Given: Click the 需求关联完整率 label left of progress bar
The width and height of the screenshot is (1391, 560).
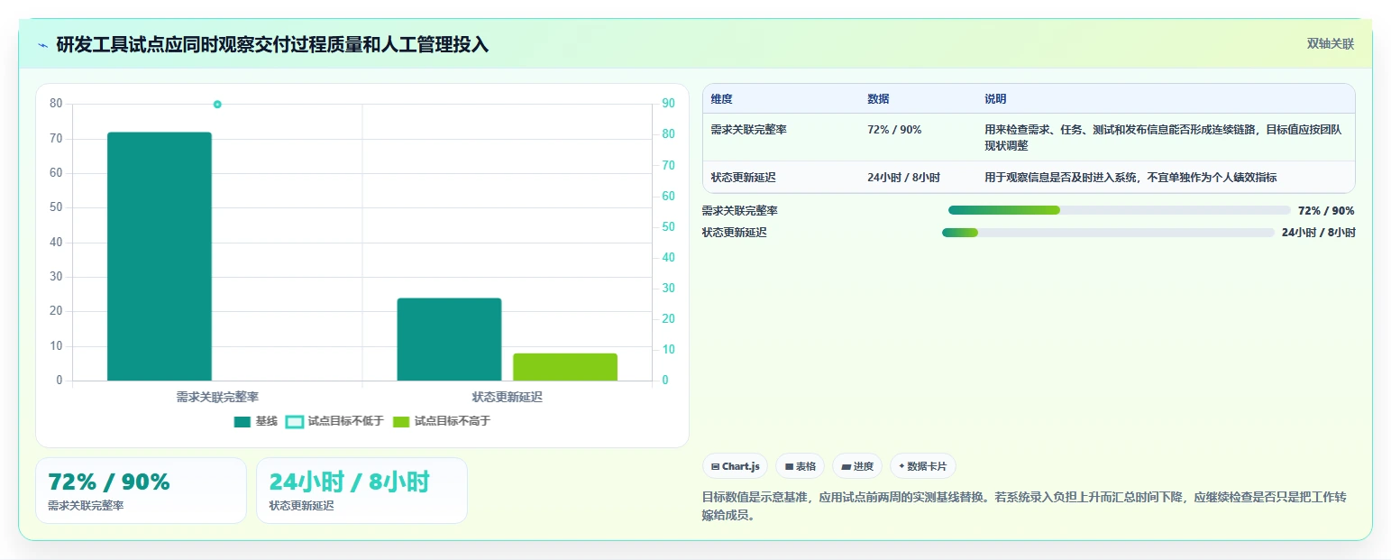Looking at the screenshot, I should click(740, 211).
